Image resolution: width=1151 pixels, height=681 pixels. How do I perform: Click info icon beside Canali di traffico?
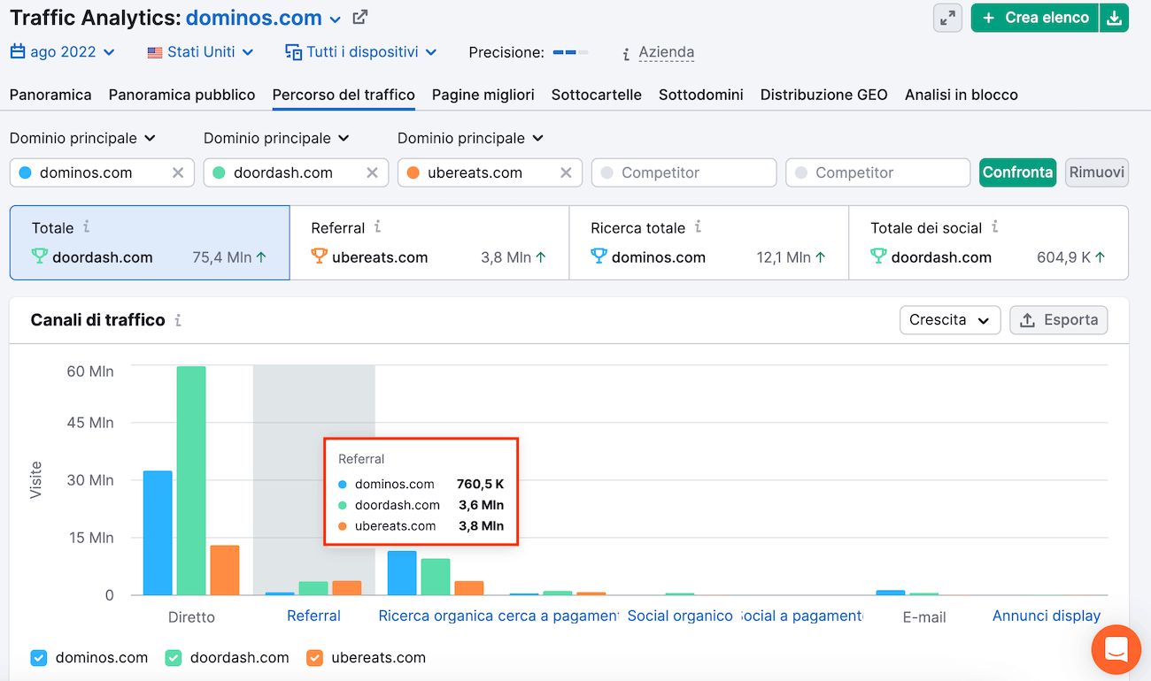click(x=178, y=320)
